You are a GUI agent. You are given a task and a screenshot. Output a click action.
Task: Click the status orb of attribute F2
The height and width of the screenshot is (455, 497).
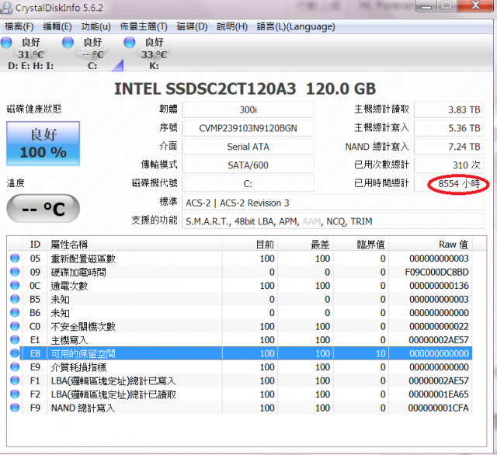point(15,394)
